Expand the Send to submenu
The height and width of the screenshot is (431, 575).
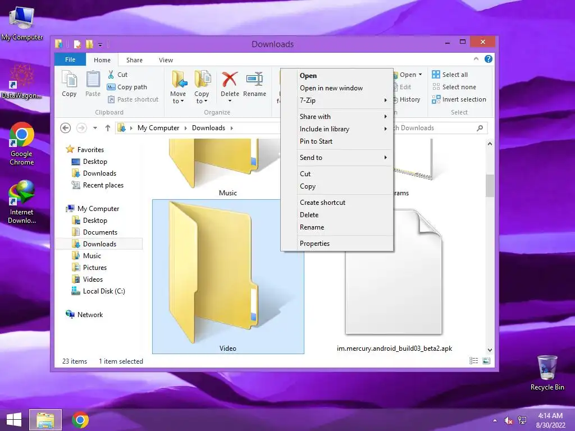click(x=337, y=158)
